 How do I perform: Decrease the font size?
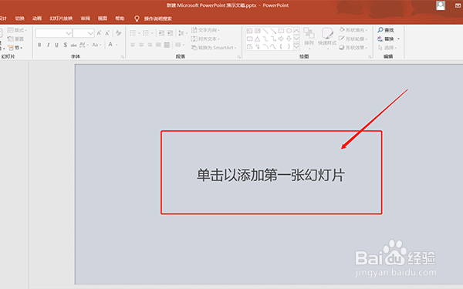(107, 33)
